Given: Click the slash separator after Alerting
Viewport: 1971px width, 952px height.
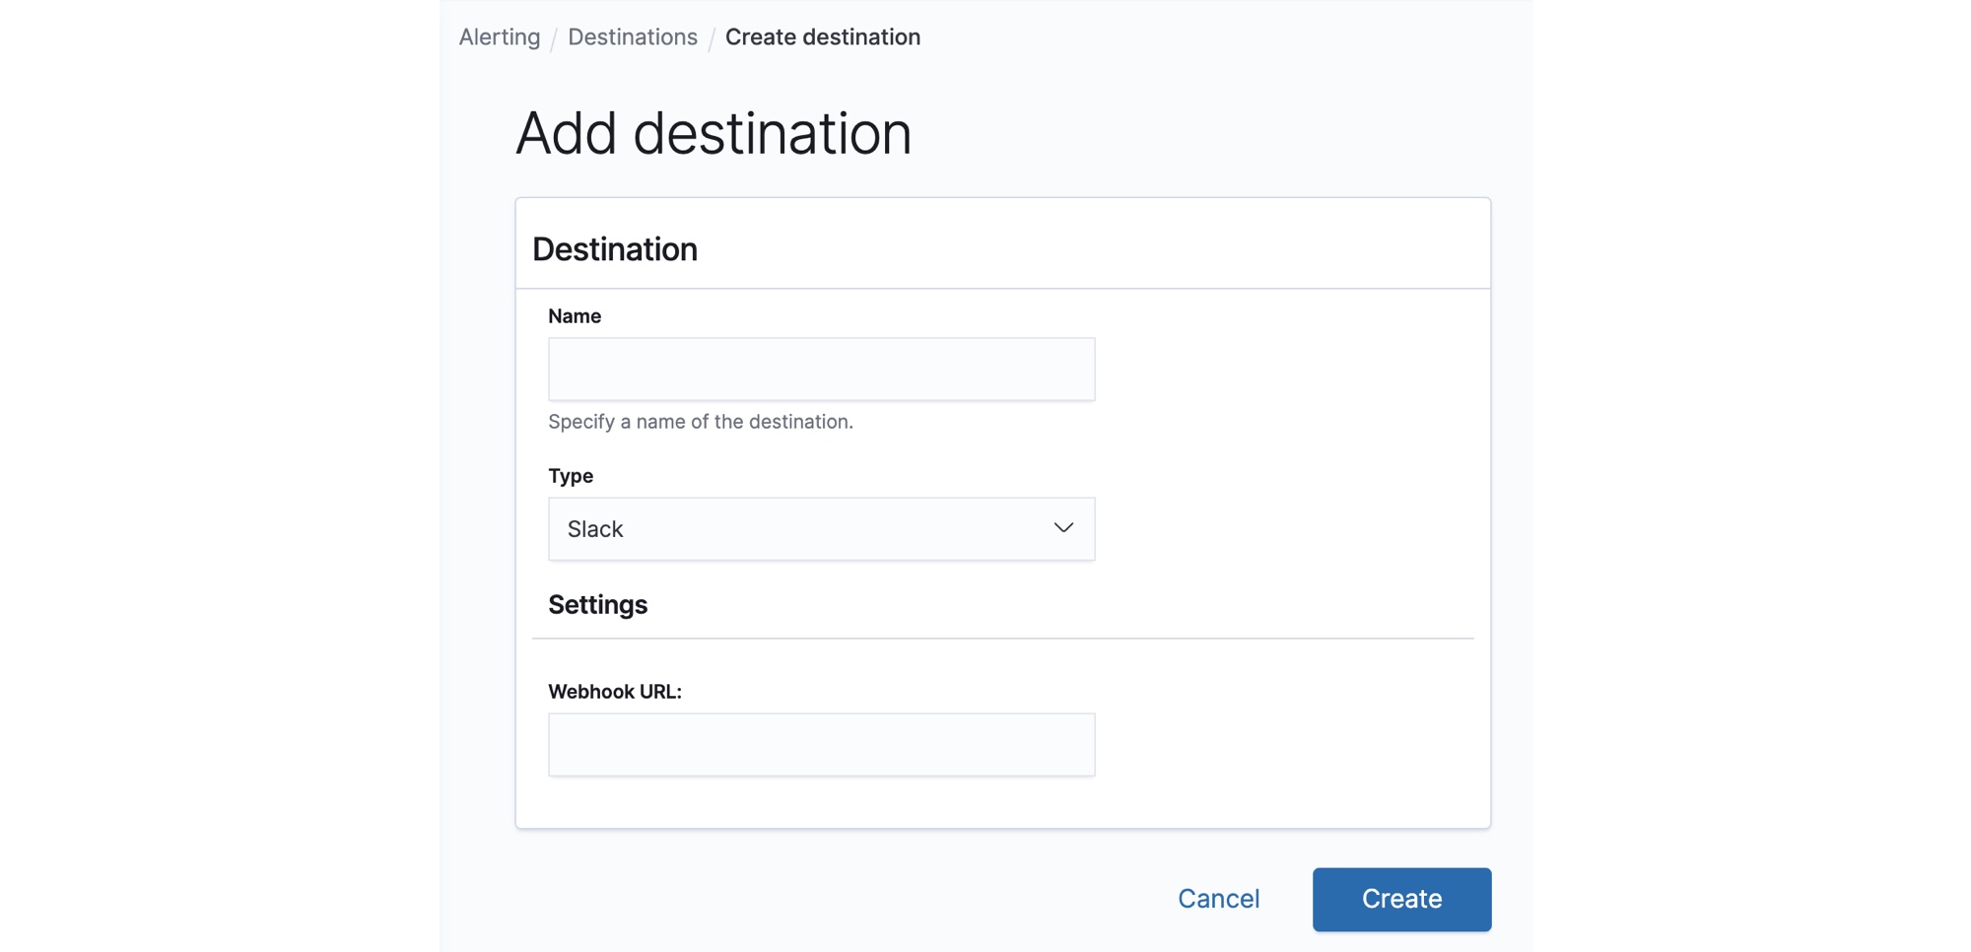Looking at the screenshot, I should [x=554, y=38].
